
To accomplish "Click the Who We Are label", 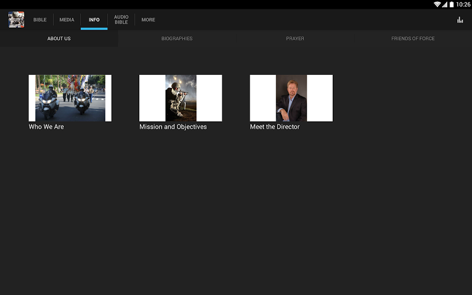I will tap(47, 127).
